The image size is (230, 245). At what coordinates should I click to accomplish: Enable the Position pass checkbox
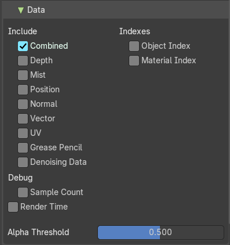tap(23, 89)
